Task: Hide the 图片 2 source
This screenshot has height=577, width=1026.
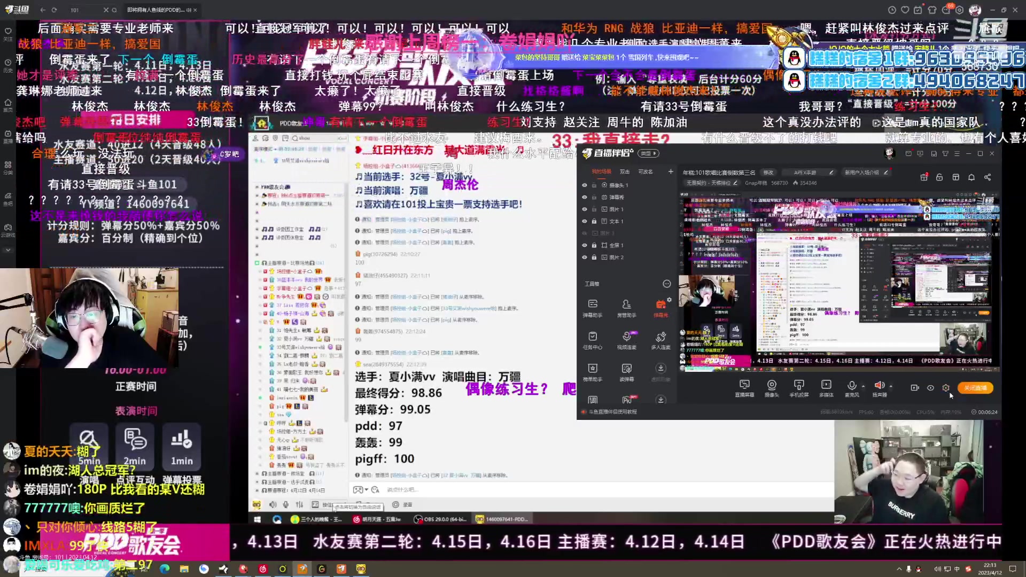Action: coord(585,258)
